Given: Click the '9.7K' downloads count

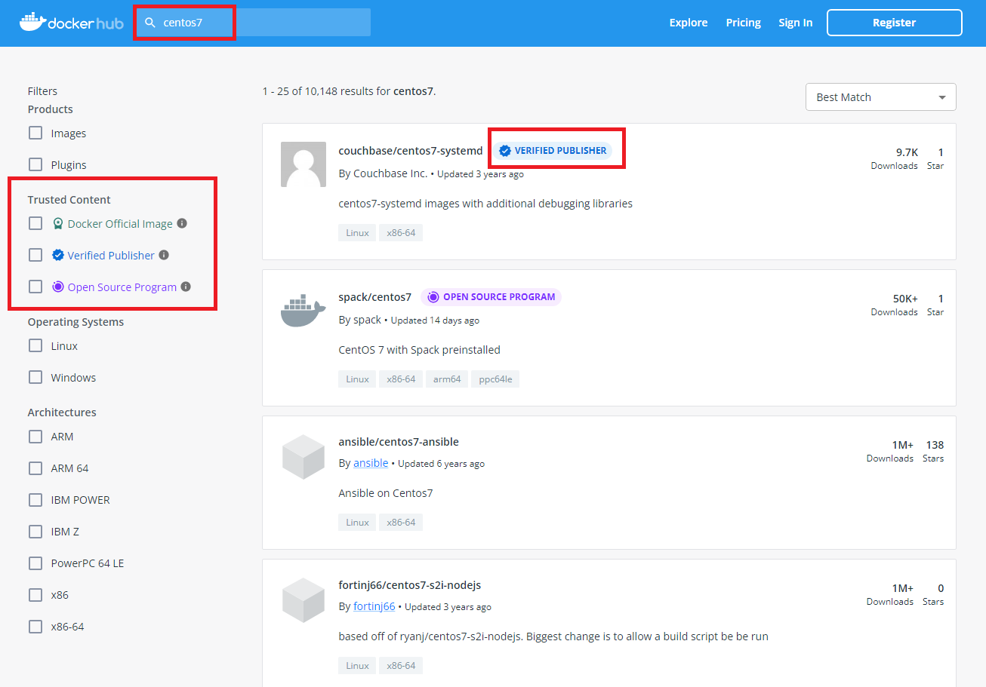Looking at the screenshot, I should click(x=907, y=152).
